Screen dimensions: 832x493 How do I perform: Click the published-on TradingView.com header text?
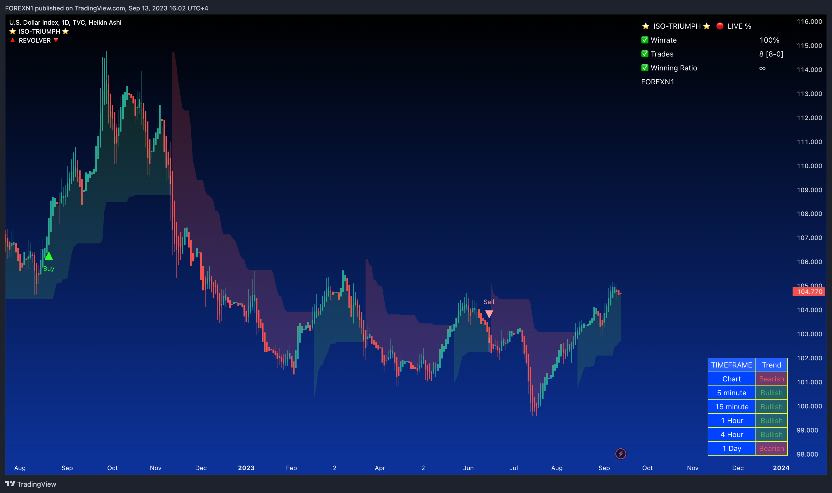point(106,8)
